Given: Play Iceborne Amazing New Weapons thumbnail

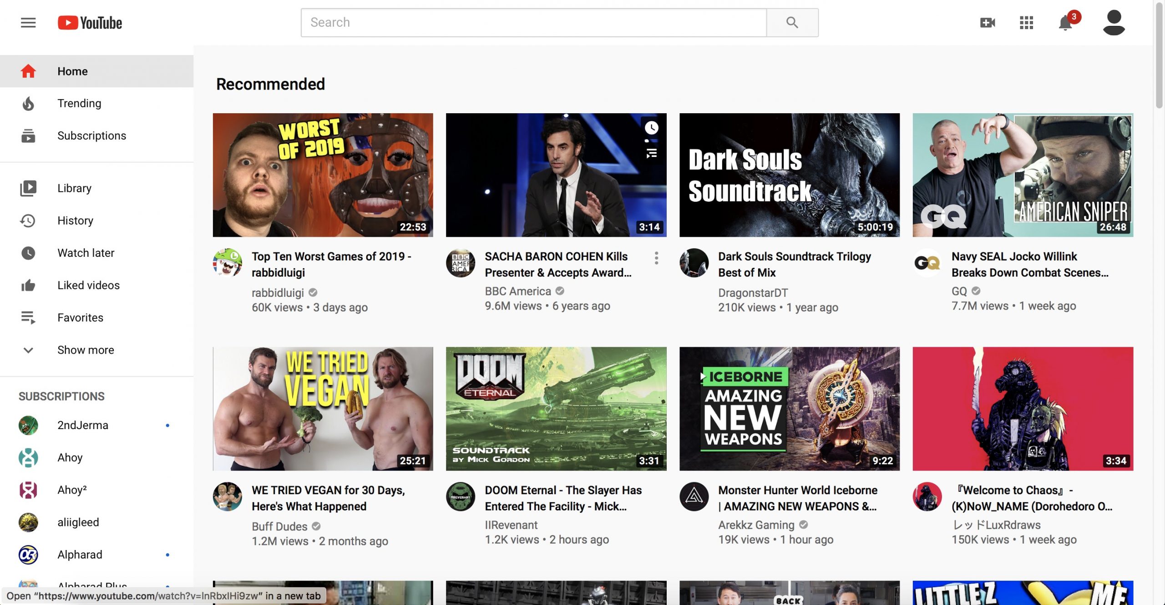Looking at the screenshot, I should [x=790, y=409].
